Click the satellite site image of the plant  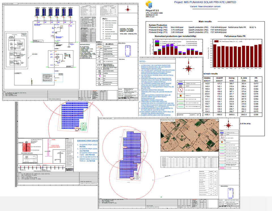[x=190, y=135]
